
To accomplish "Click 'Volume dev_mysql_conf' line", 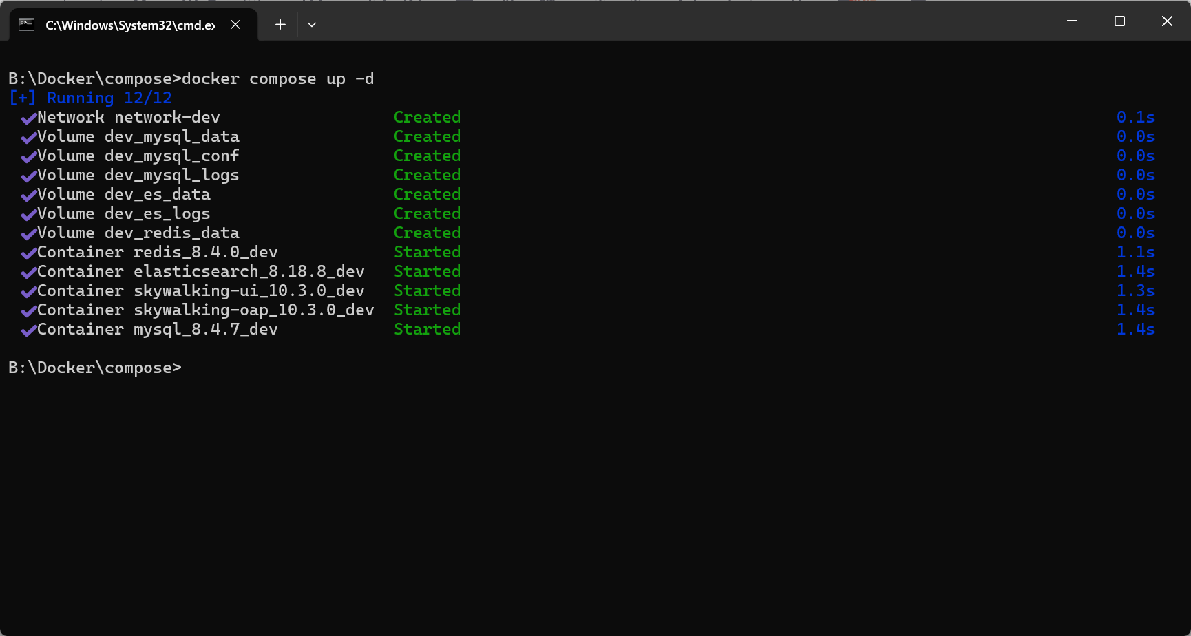I will click(x=138, y=156).
